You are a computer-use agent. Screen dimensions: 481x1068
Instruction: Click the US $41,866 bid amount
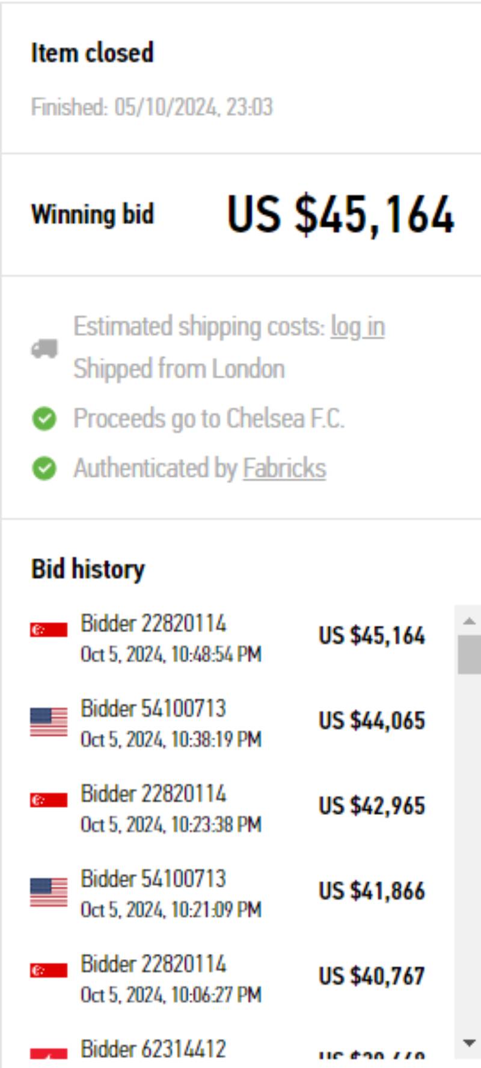click(372, 891)
